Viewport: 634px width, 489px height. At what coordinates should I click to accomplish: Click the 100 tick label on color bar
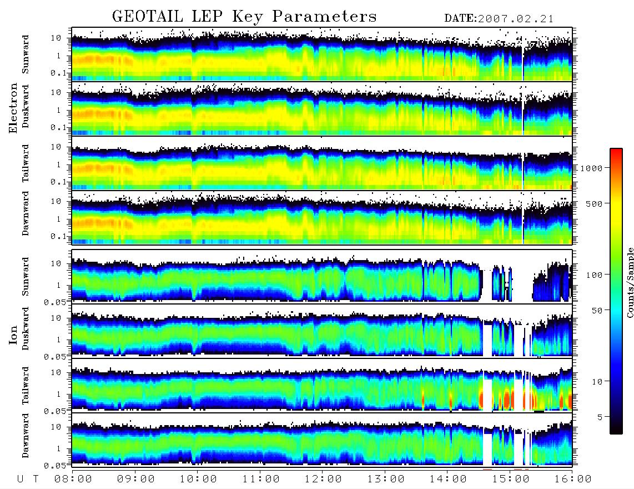(x=594, y=275)
